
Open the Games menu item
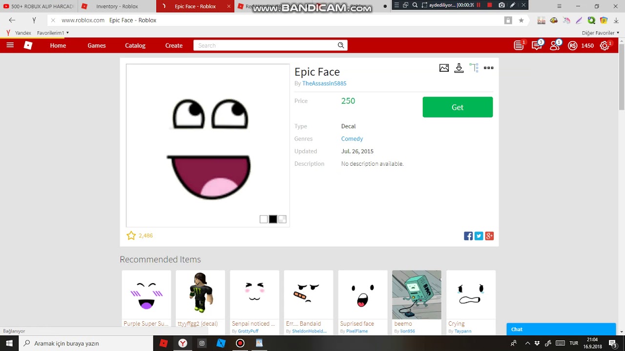click(x=97, y=45)
